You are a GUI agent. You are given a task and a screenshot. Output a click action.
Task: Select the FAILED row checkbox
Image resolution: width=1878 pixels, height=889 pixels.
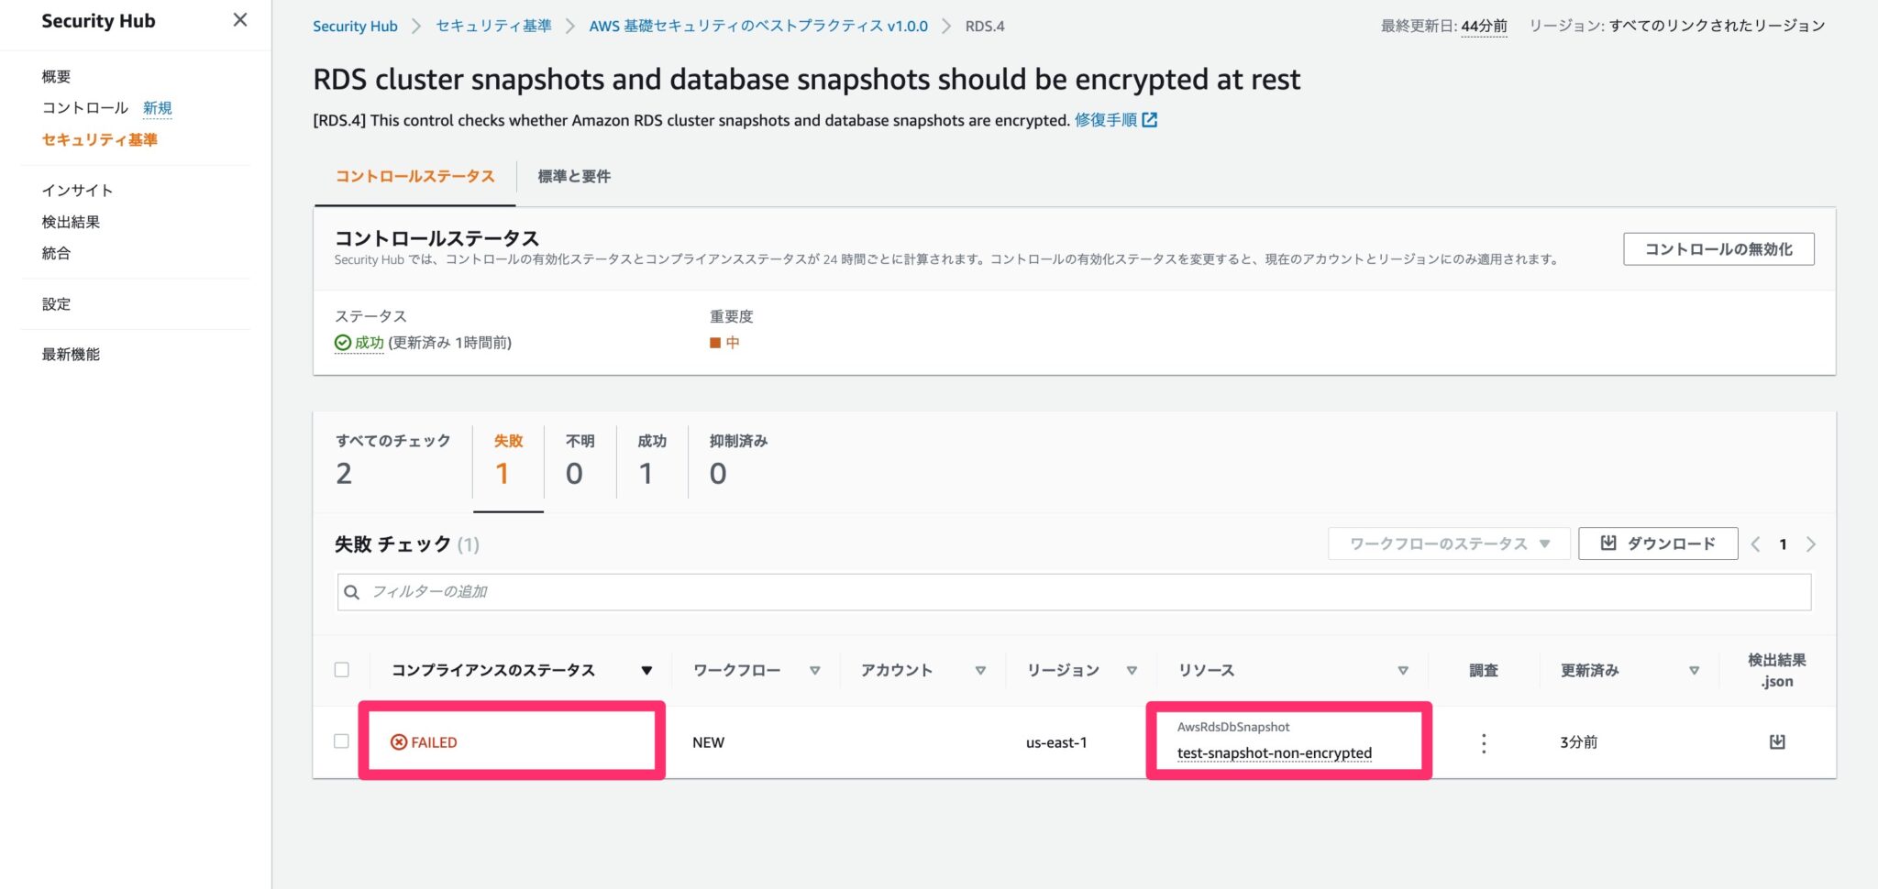coord(341,741)
